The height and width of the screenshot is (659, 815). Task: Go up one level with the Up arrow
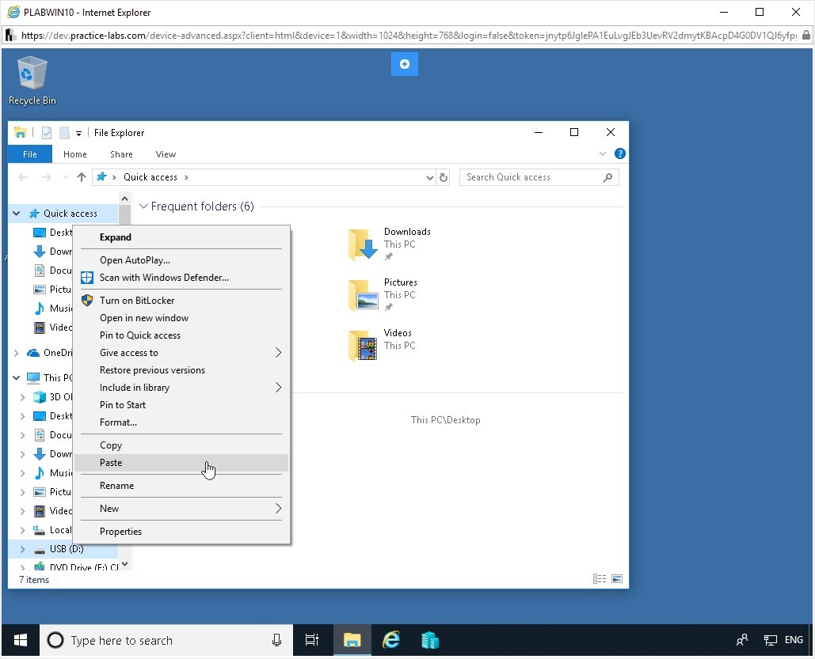pyautogui.click(x=81, y=177)
